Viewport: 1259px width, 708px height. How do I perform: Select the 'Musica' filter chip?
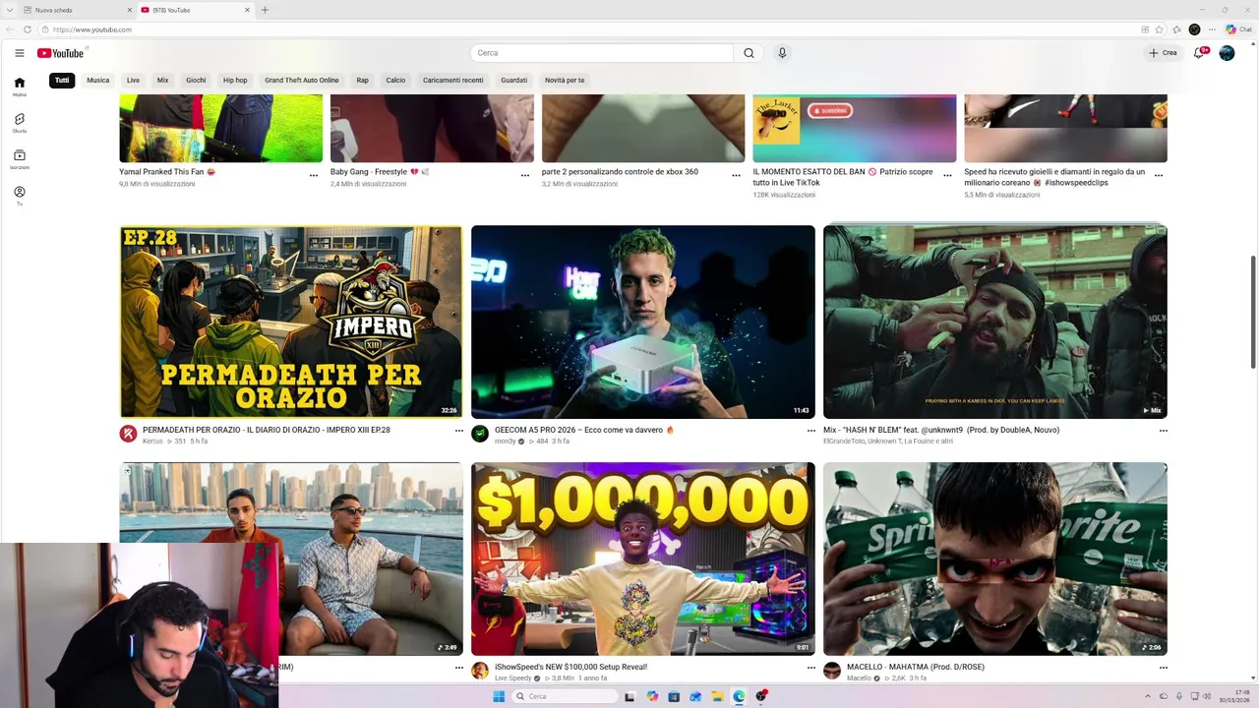97,80
